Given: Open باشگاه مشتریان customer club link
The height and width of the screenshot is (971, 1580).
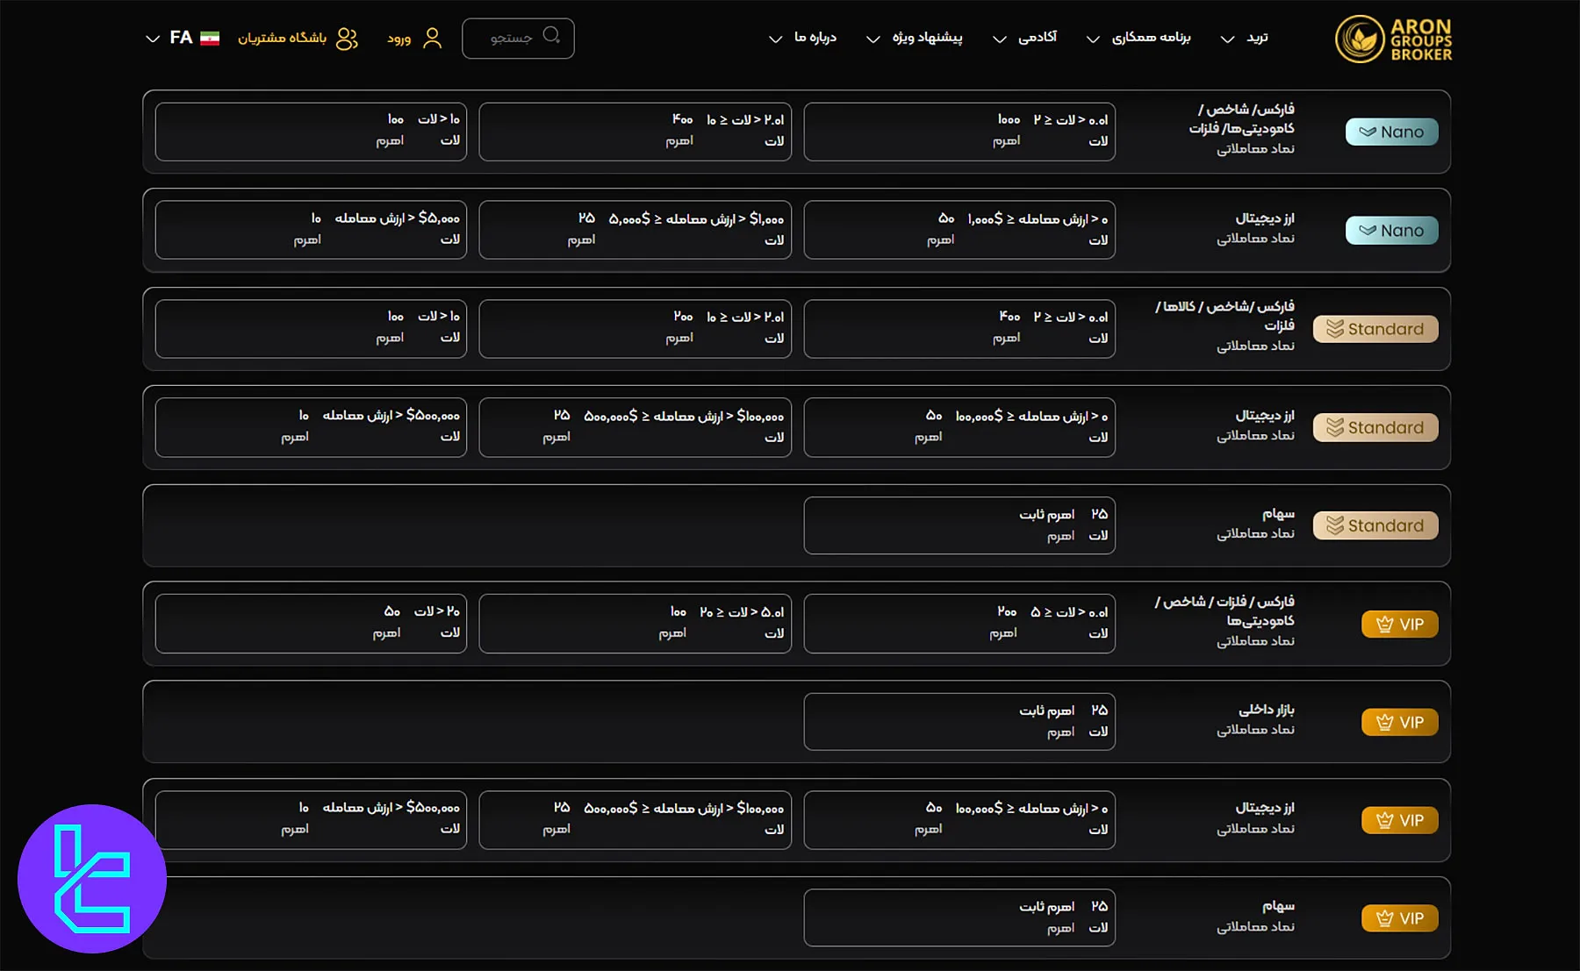Looking at the screenshot, I should (x=282, y=39).
